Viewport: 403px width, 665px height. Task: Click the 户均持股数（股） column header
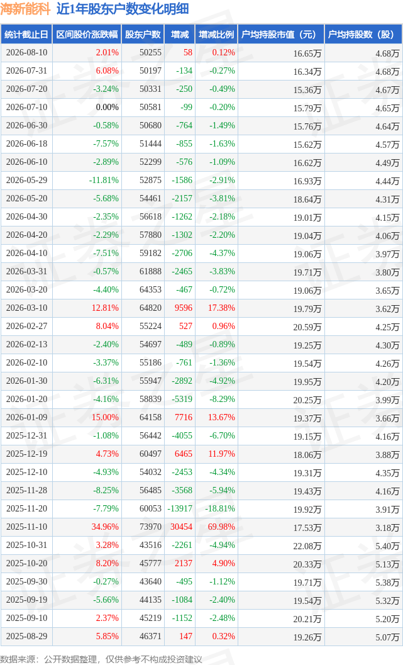click(362, 35)
